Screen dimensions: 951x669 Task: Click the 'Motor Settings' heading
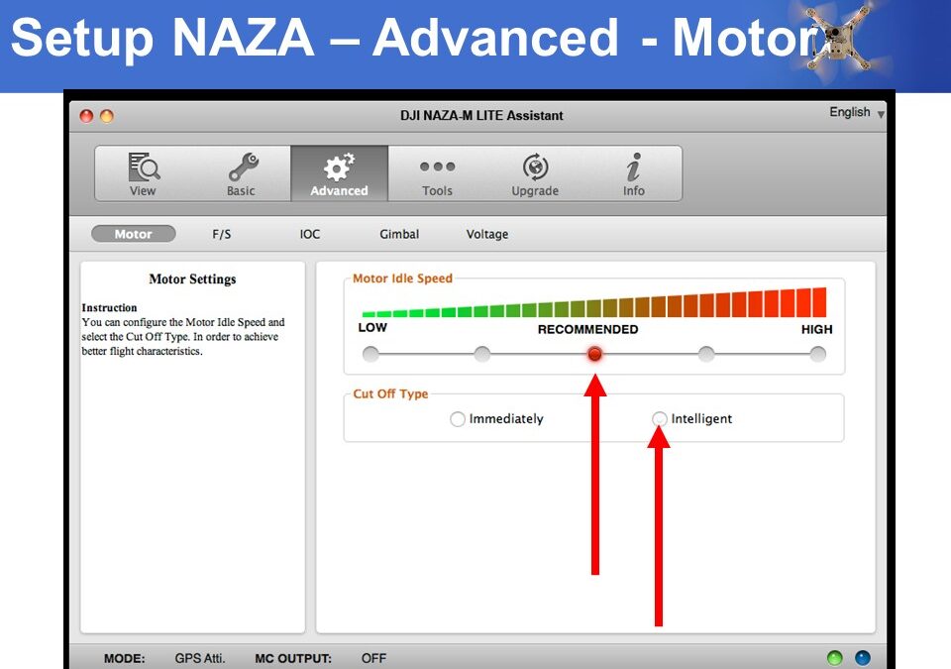click(192, 279)
